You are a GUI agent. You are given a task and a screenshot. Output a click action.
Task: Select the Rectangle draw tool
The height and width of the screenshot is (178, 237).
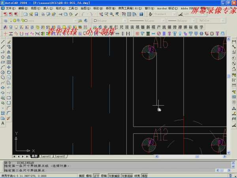tap(3, 62)
